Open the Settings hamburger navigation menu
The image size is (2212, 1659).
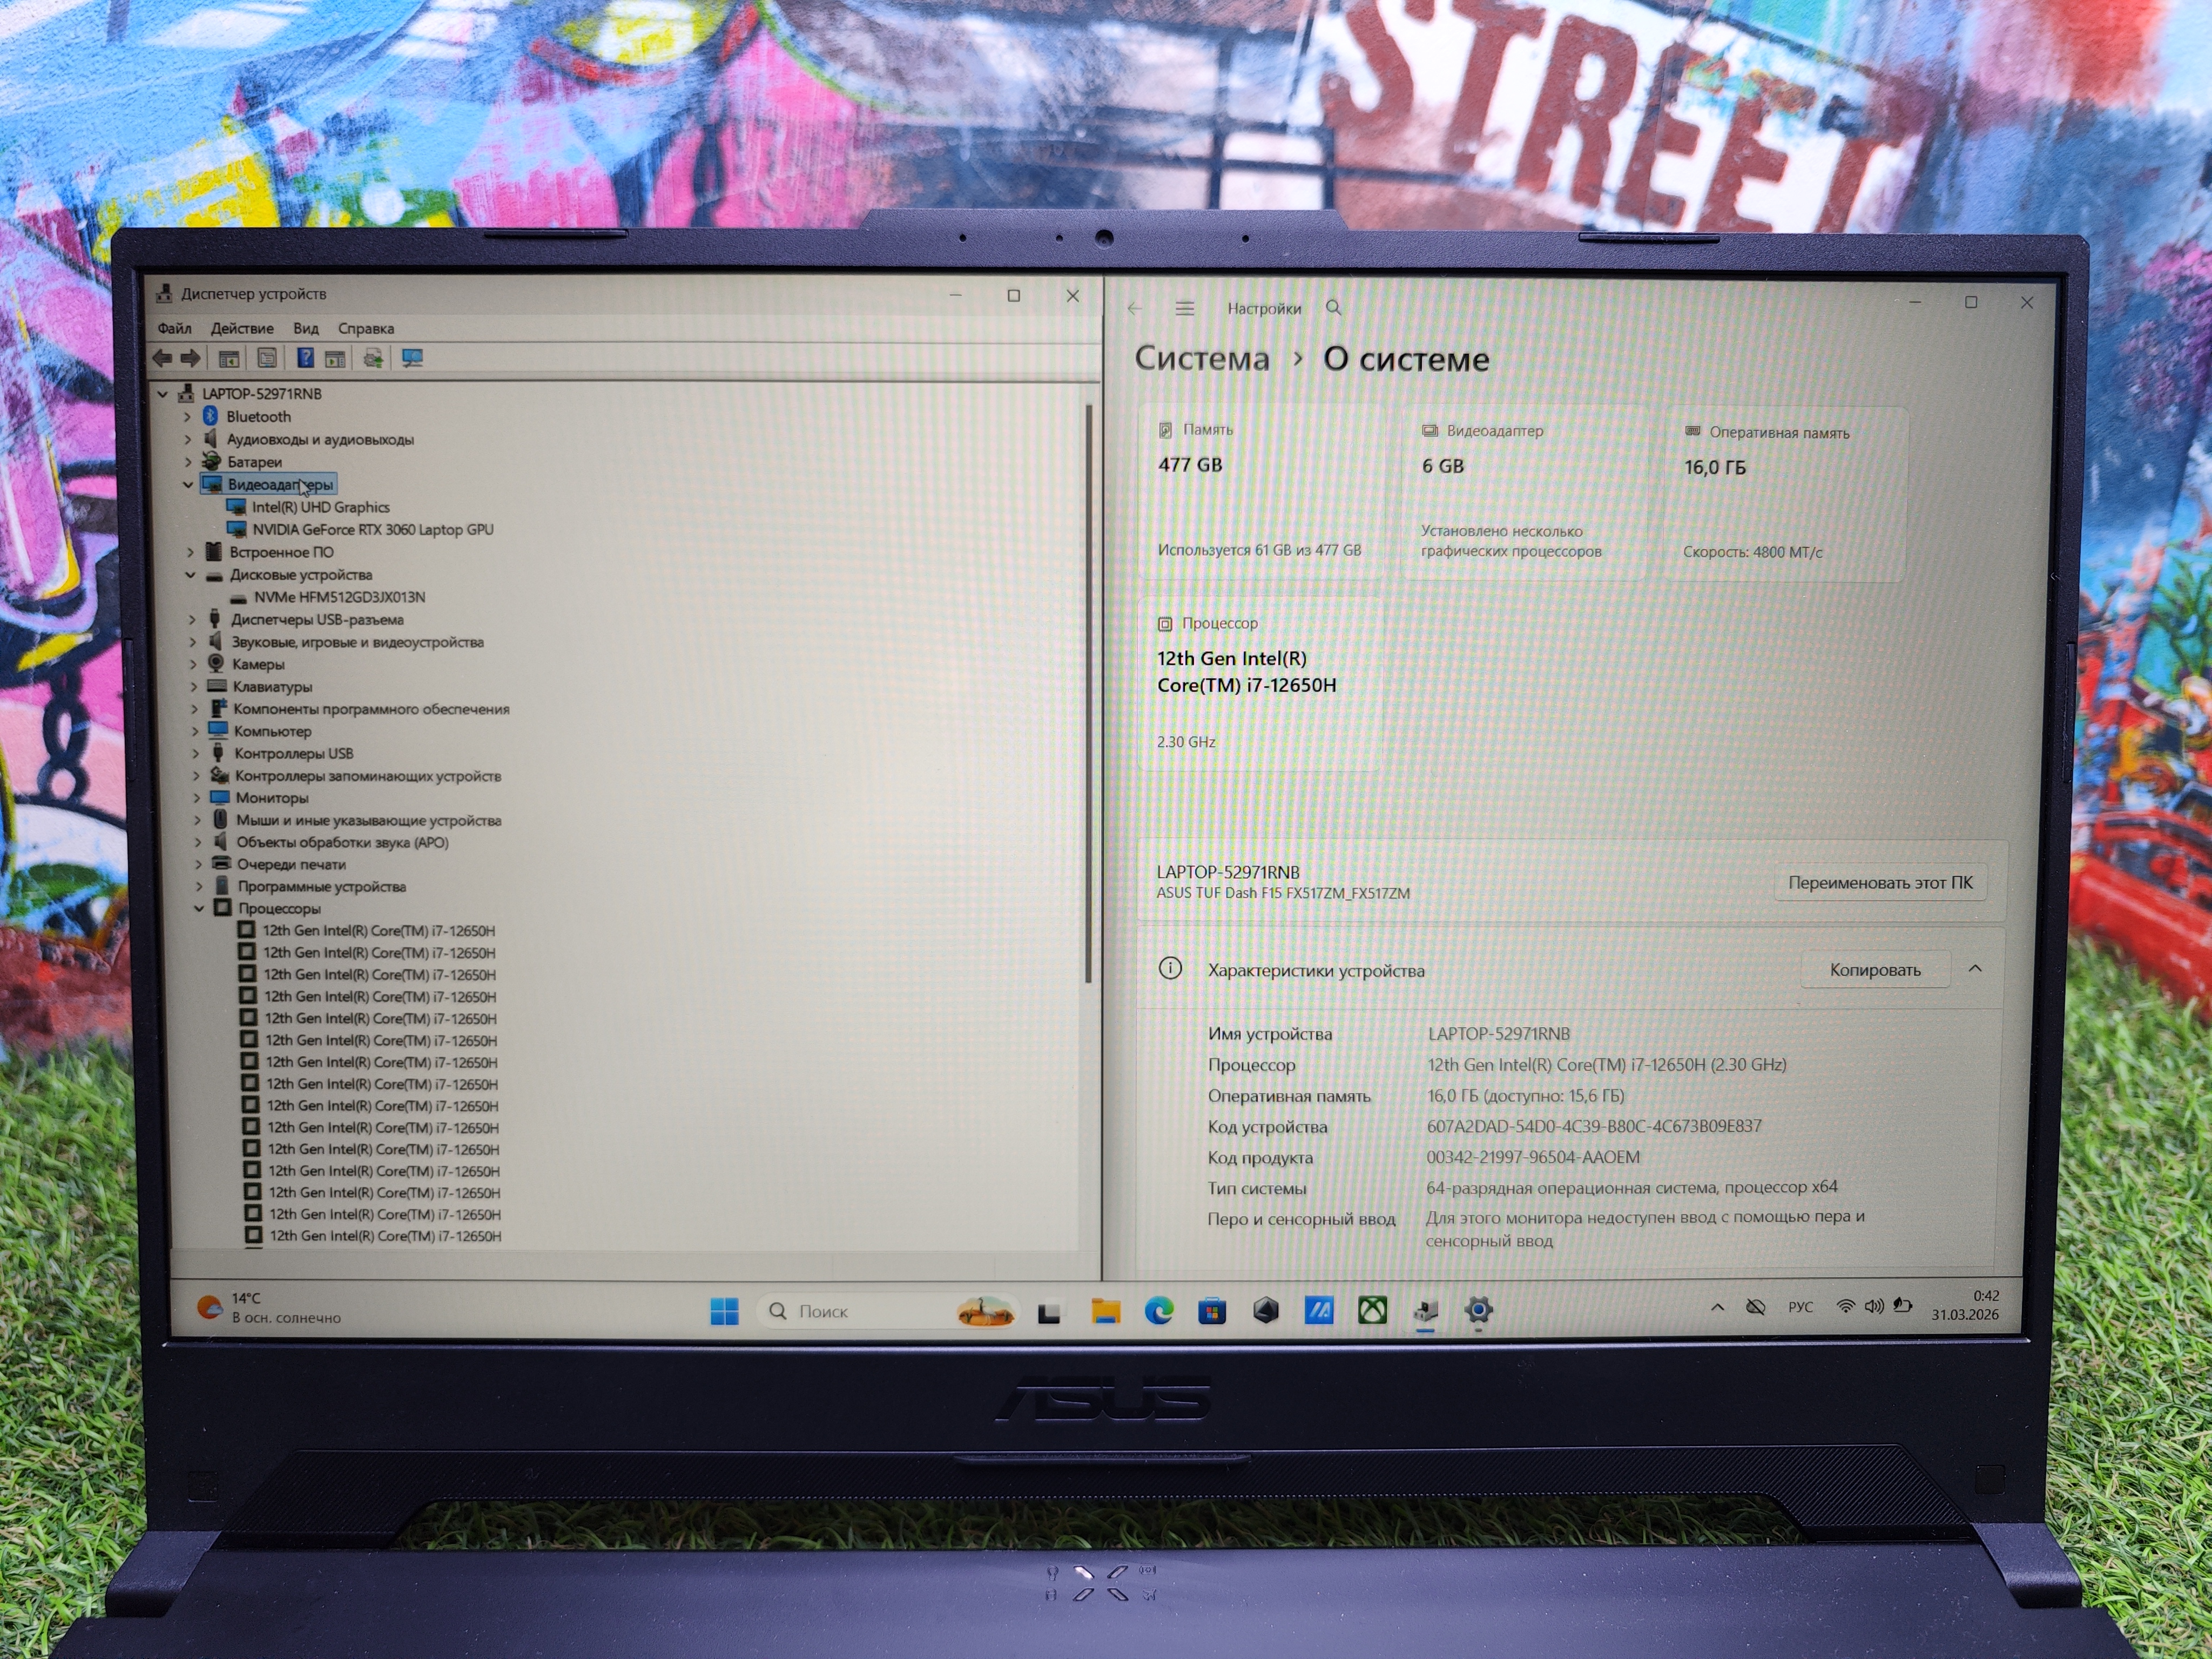[x=1184, y=308]
